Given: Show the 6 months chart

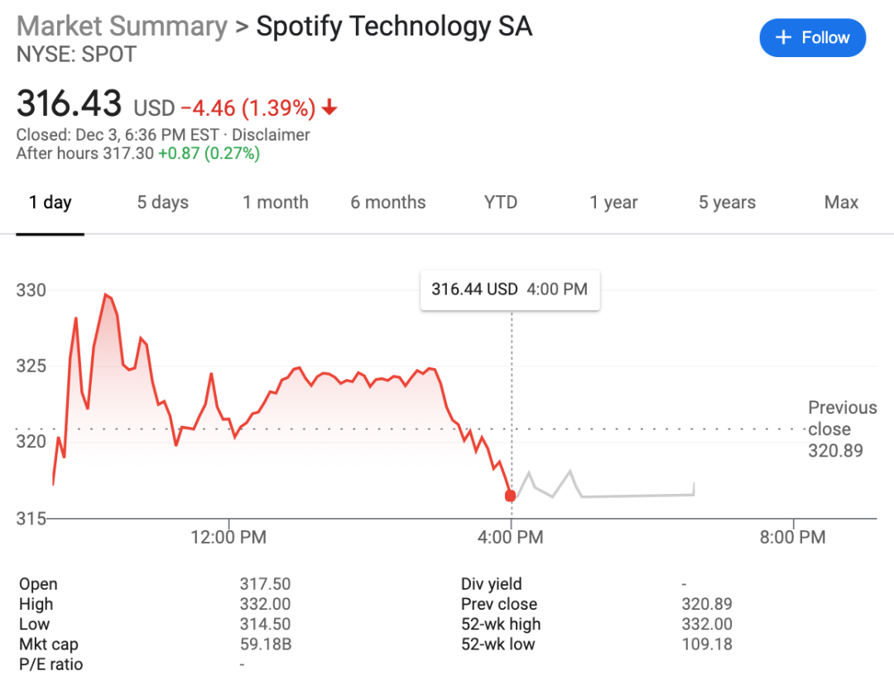Looking at the screenshot, I should pos(388,203).
